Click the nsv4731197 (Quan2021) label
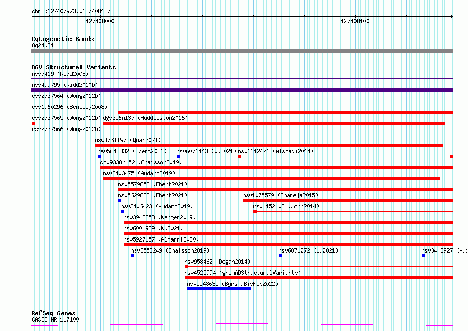 [128, 140]
